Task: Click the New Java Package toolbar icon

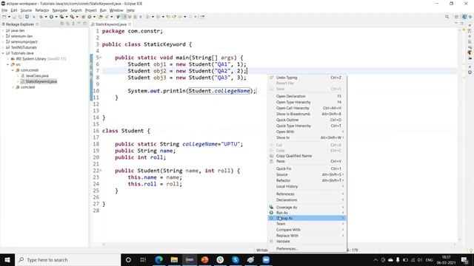Action: (x=84, y=17)
